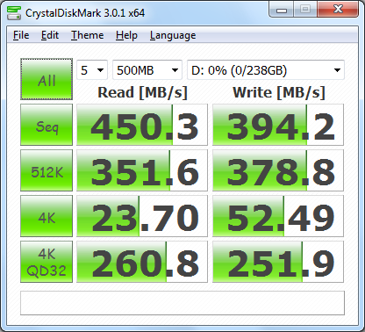Open the drive D: selection dropdown
Screen dimensions: 365x332
pos(266,70)
